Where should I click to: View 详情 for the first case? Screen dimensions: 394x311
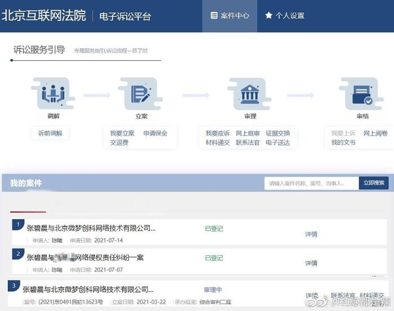tap(311, 234)
